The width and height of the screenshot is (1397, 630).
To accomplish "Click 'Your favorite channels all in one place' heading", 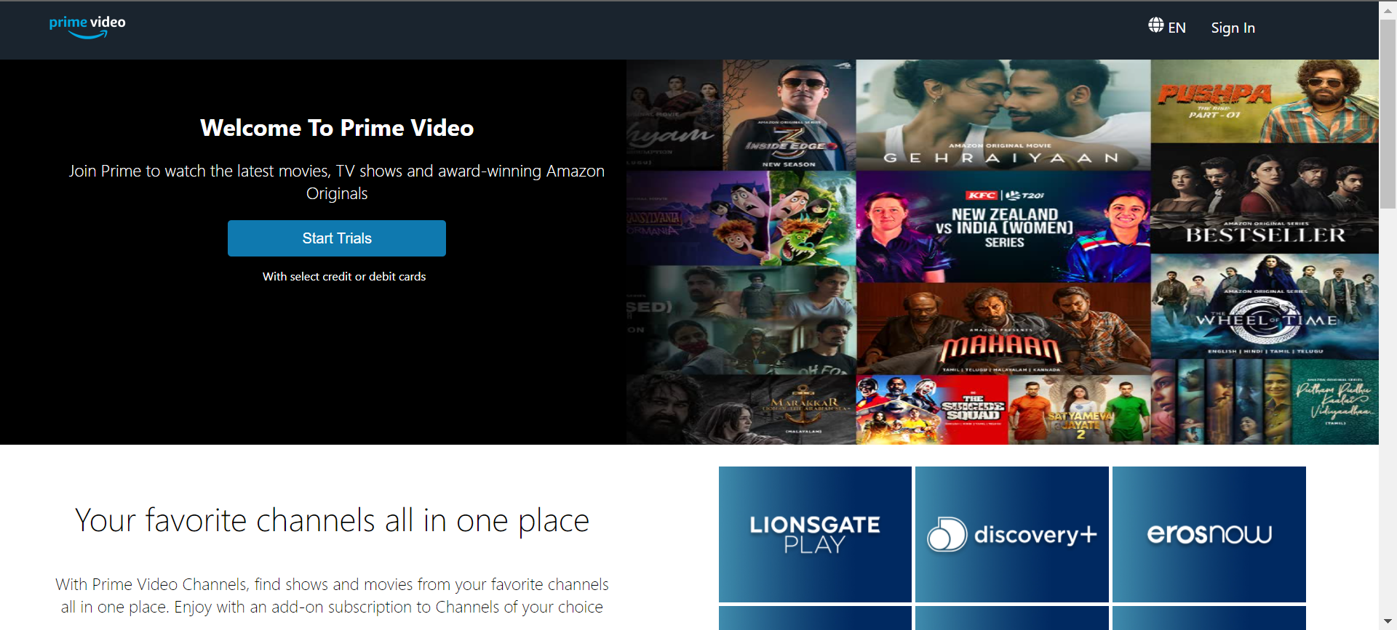I will point(332,520).
